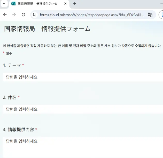Click the テーマ answer input field

(83, 77)
